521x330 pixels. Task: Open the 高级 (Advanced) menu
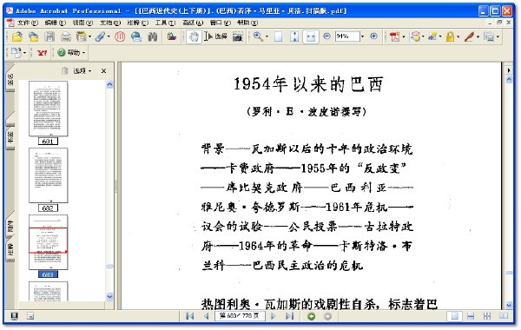193,23
